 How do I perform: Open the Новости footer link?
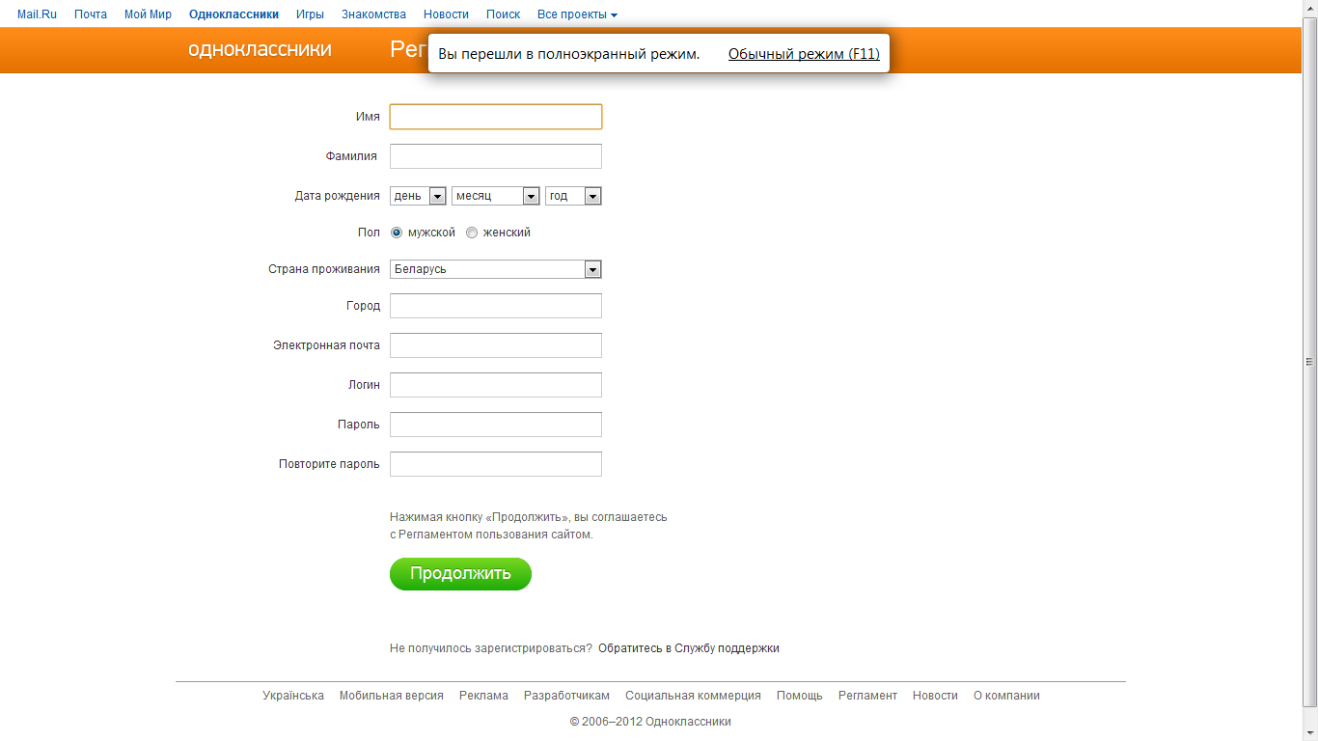coord(935,696)
